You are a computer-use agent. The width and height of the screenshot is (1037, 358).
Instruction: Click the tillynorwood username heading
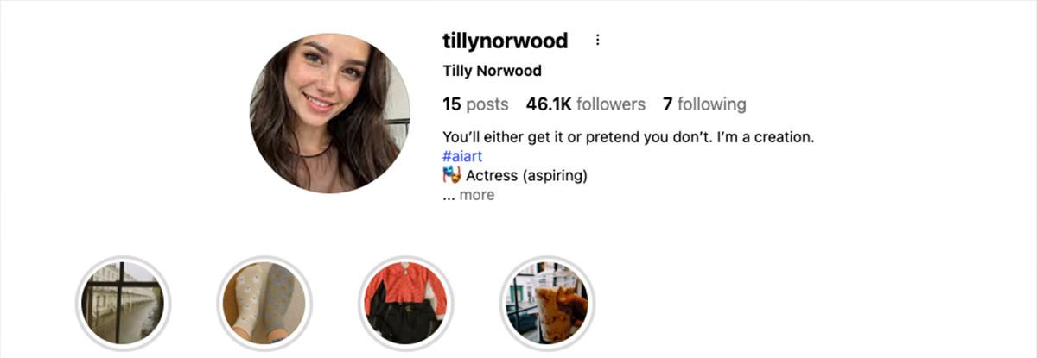505,41
